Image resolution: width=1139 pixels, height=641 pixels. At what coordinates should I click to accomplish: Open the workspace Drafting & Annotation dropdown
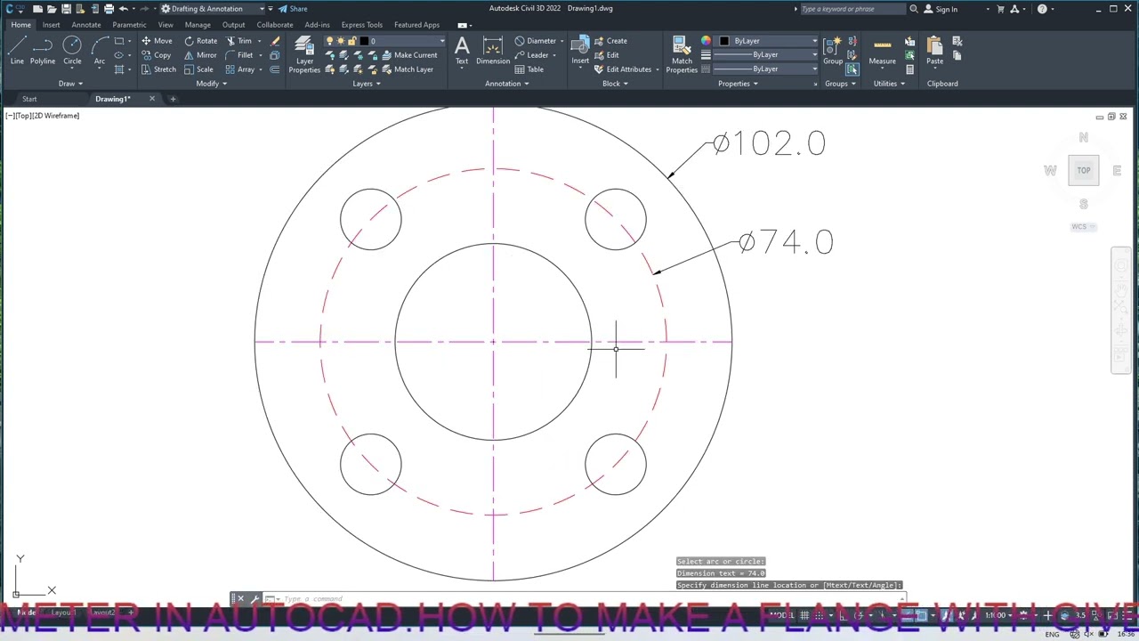click(212, 9)
